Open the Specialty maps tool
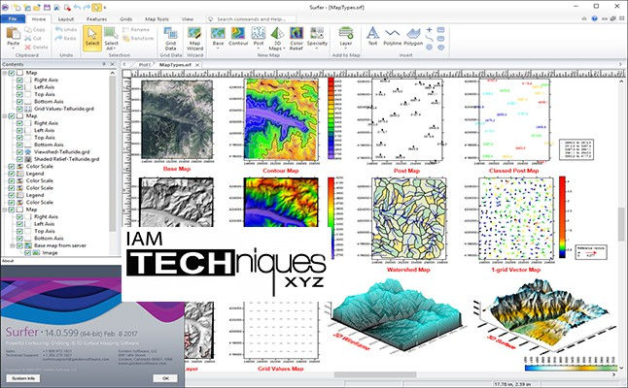The image size is (628, 388). (317, 36)
